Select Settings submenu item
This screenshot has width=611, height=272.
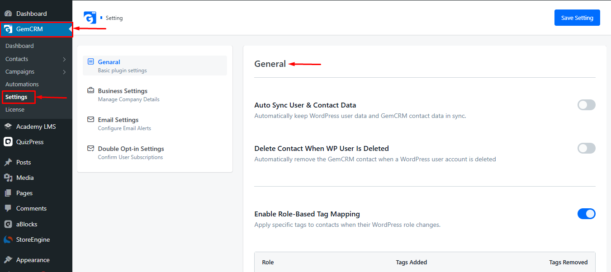[x=16, y=97]
